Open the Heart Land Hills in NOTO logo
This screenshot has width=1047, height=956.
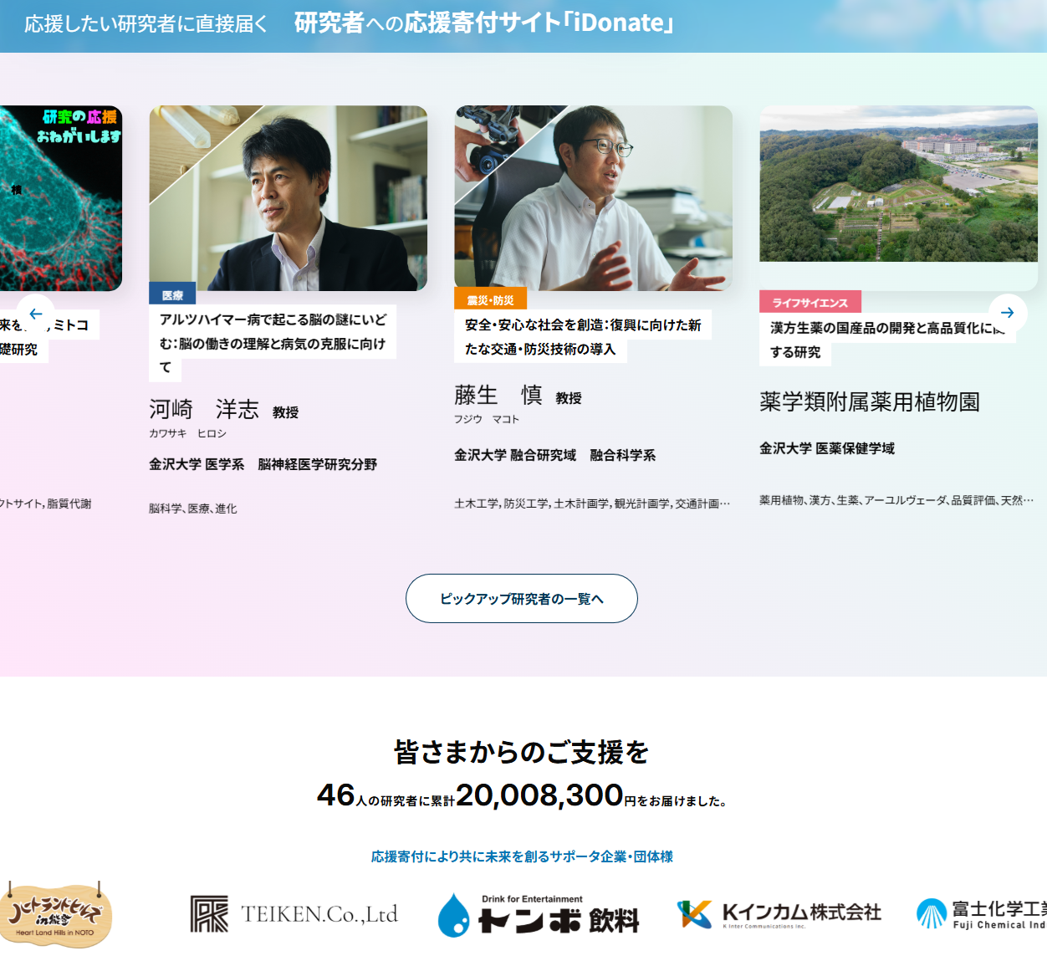pos(55,914)
